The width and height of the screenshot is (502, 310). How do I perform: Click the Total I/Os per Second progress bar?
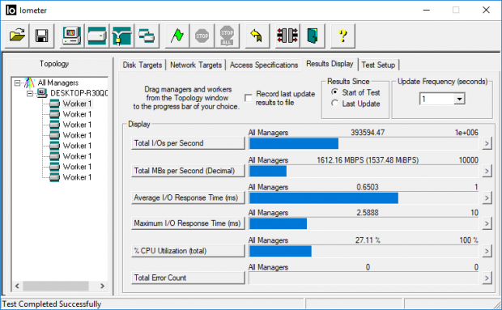click(364, 143)
